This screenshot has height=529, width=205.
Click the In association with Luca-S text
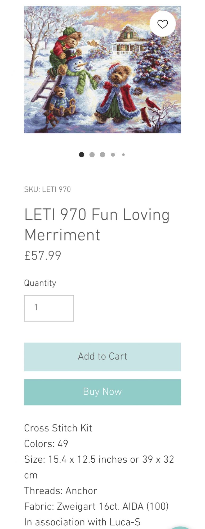[82, 522]
